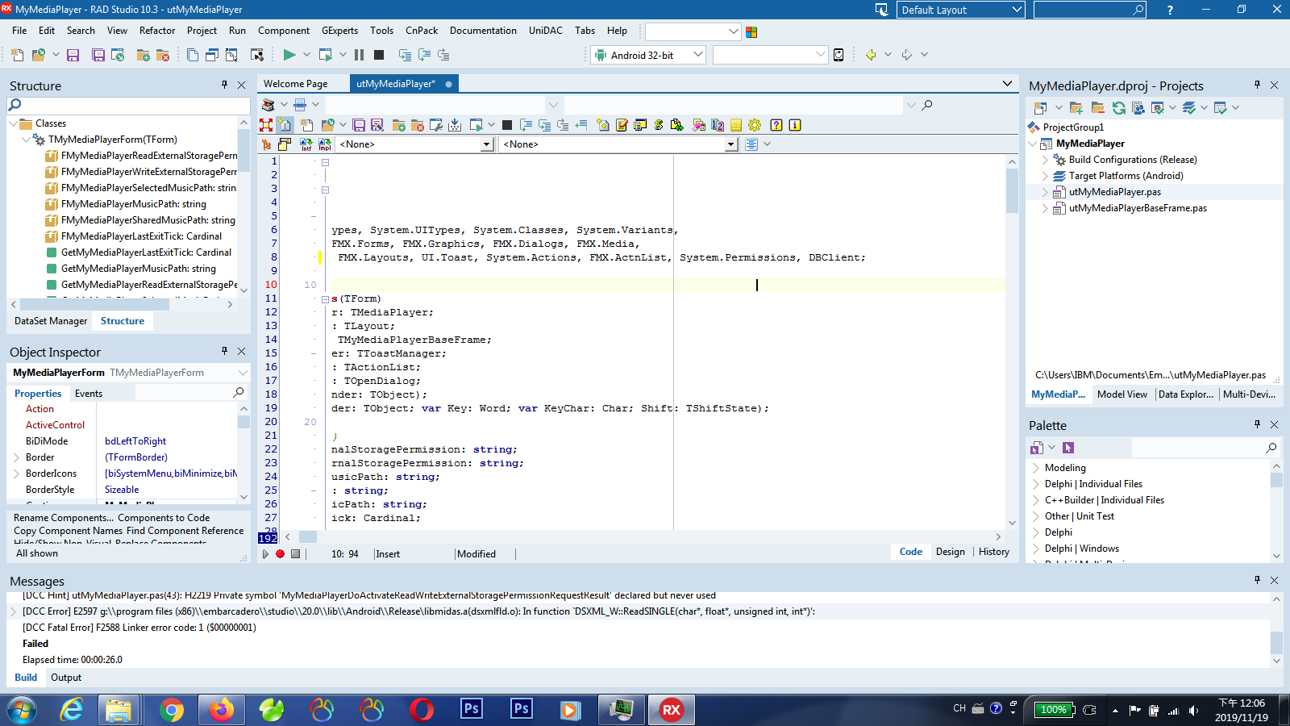
Task: Open the GExperts menu
Action: [x=339, y=31]
